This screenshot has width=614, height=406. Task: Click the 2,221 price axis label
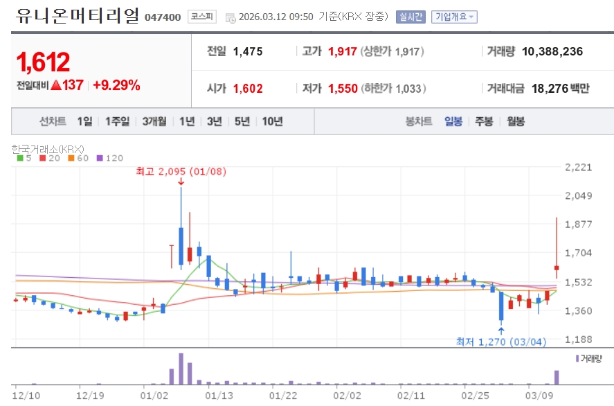(579, 168)
